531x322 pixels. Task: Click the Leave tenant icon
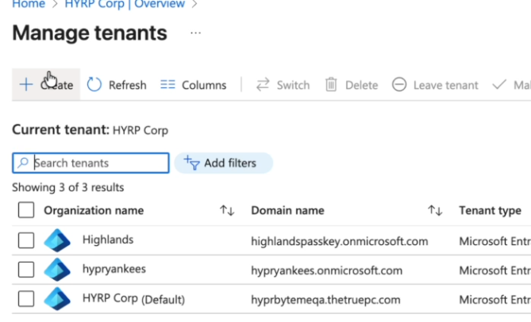[x=399, y=85]
